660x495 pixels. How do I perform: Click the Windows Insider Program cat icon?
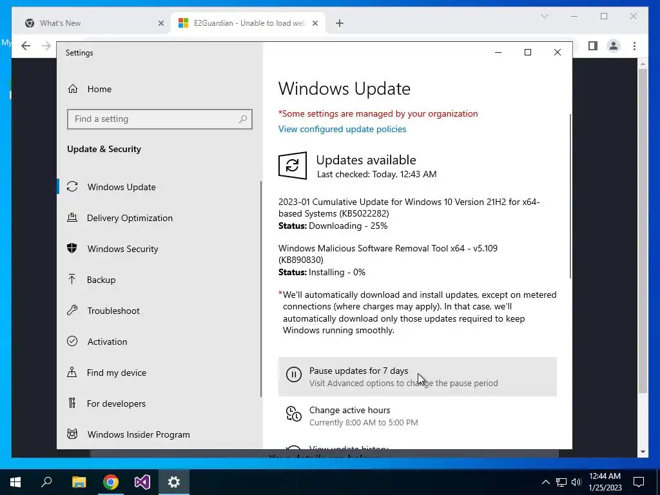(72, 434)
